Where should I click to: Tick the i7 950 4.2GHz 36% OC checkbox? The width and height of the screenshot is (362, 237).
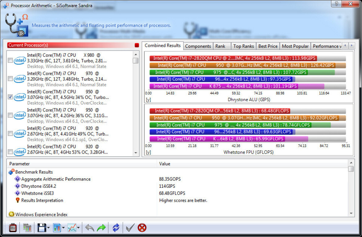coord(10,115)
